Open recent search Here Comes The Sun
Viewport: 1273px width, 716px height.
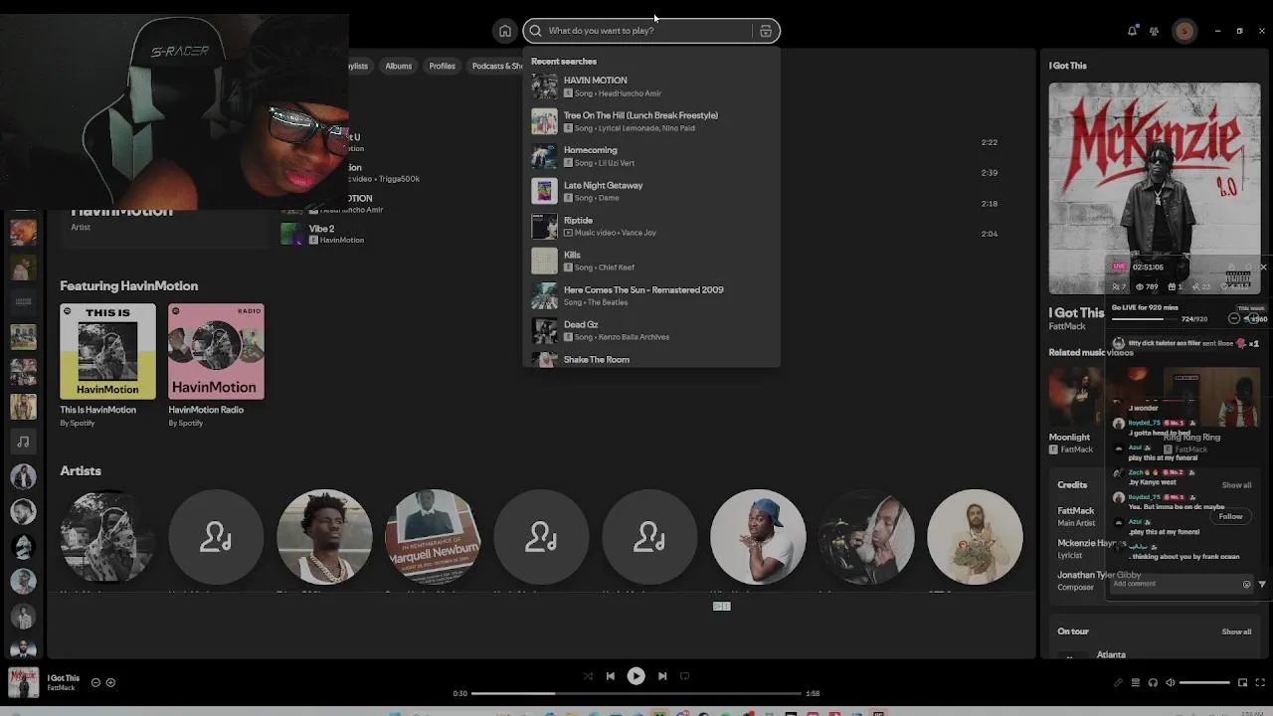click(x=651, y=295)
